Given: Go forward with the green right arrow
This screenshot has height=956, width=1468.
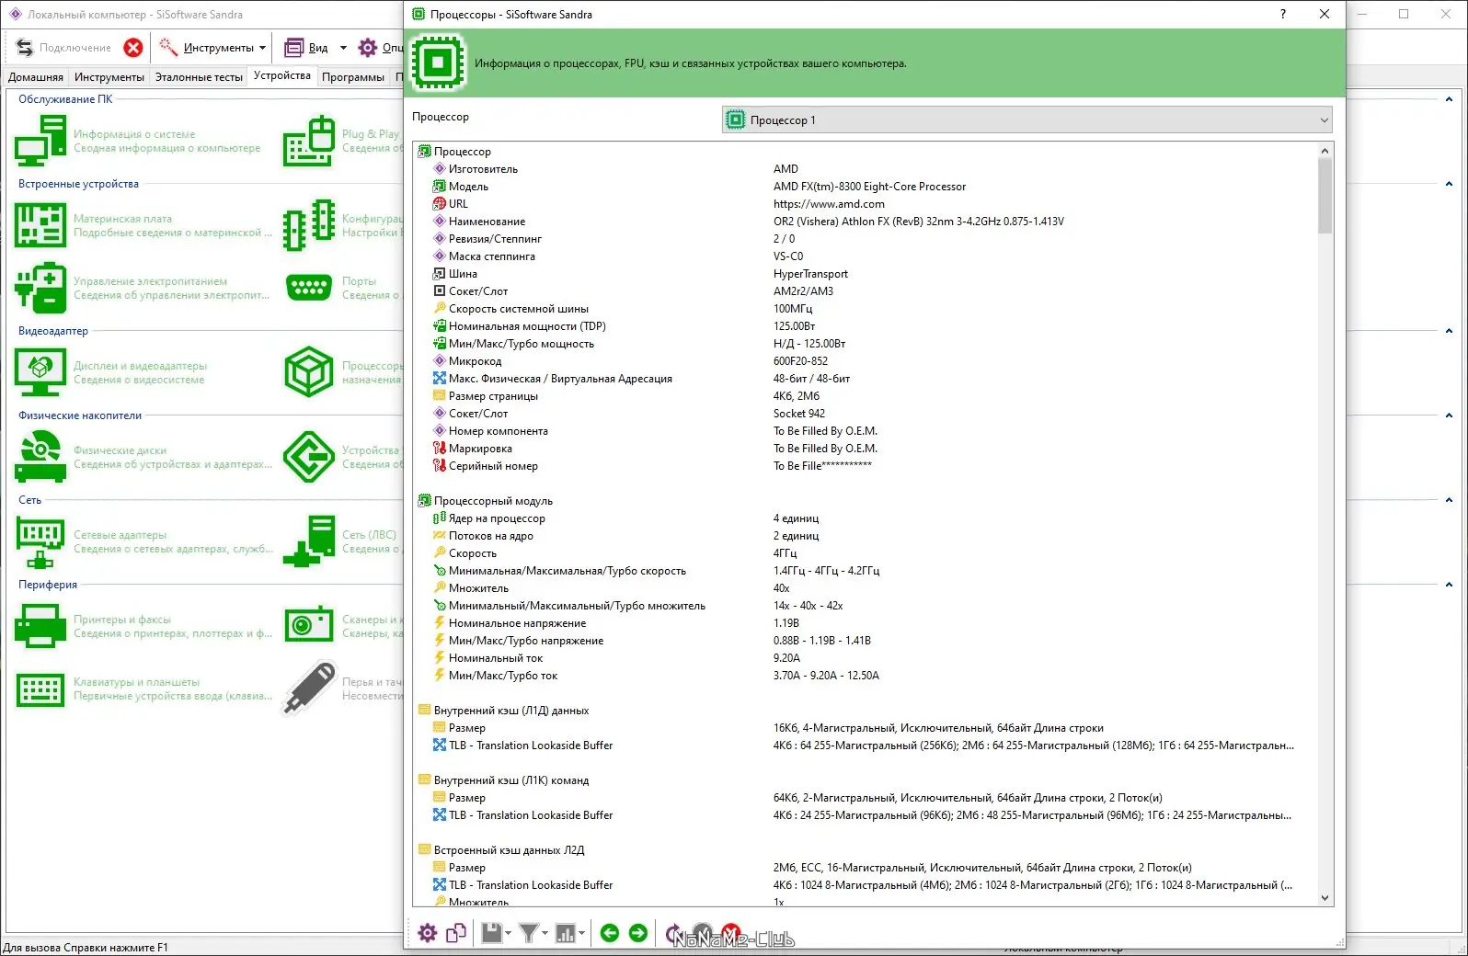Looking at the screenshot, I should coord(638,934).
